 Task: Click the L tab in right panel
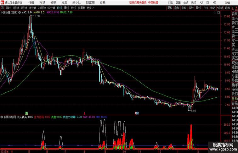pos(233,9)
